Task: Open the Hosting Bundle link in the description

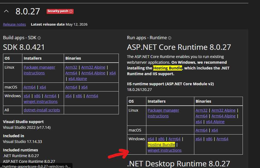Action: pyautogui.click(x=168, y=68)
